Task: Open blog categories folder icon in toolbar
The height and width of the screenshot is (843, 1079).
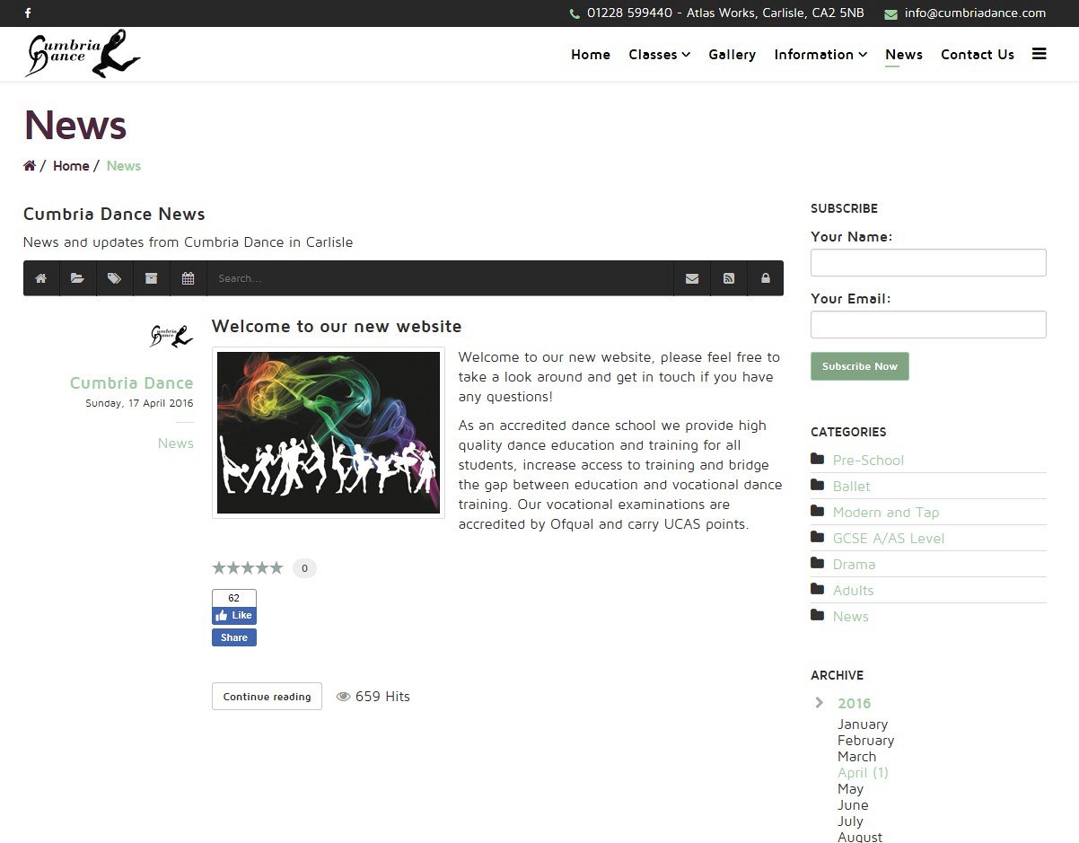Action: (x=78, y=278)
